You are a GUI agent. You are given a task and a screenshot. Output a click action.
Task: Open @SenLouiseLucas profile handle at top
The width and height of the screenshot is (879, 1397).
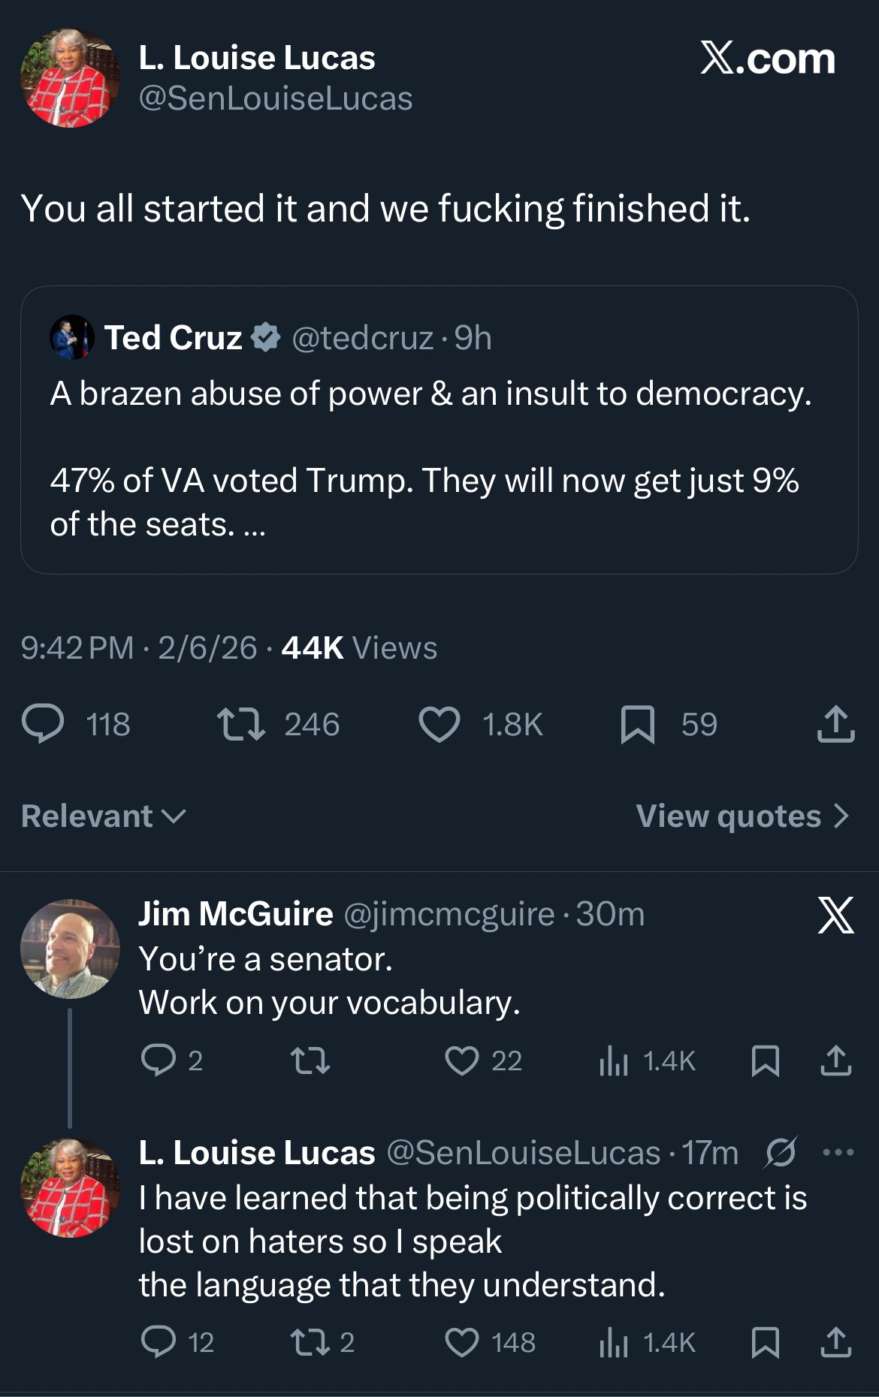[276, 98]
